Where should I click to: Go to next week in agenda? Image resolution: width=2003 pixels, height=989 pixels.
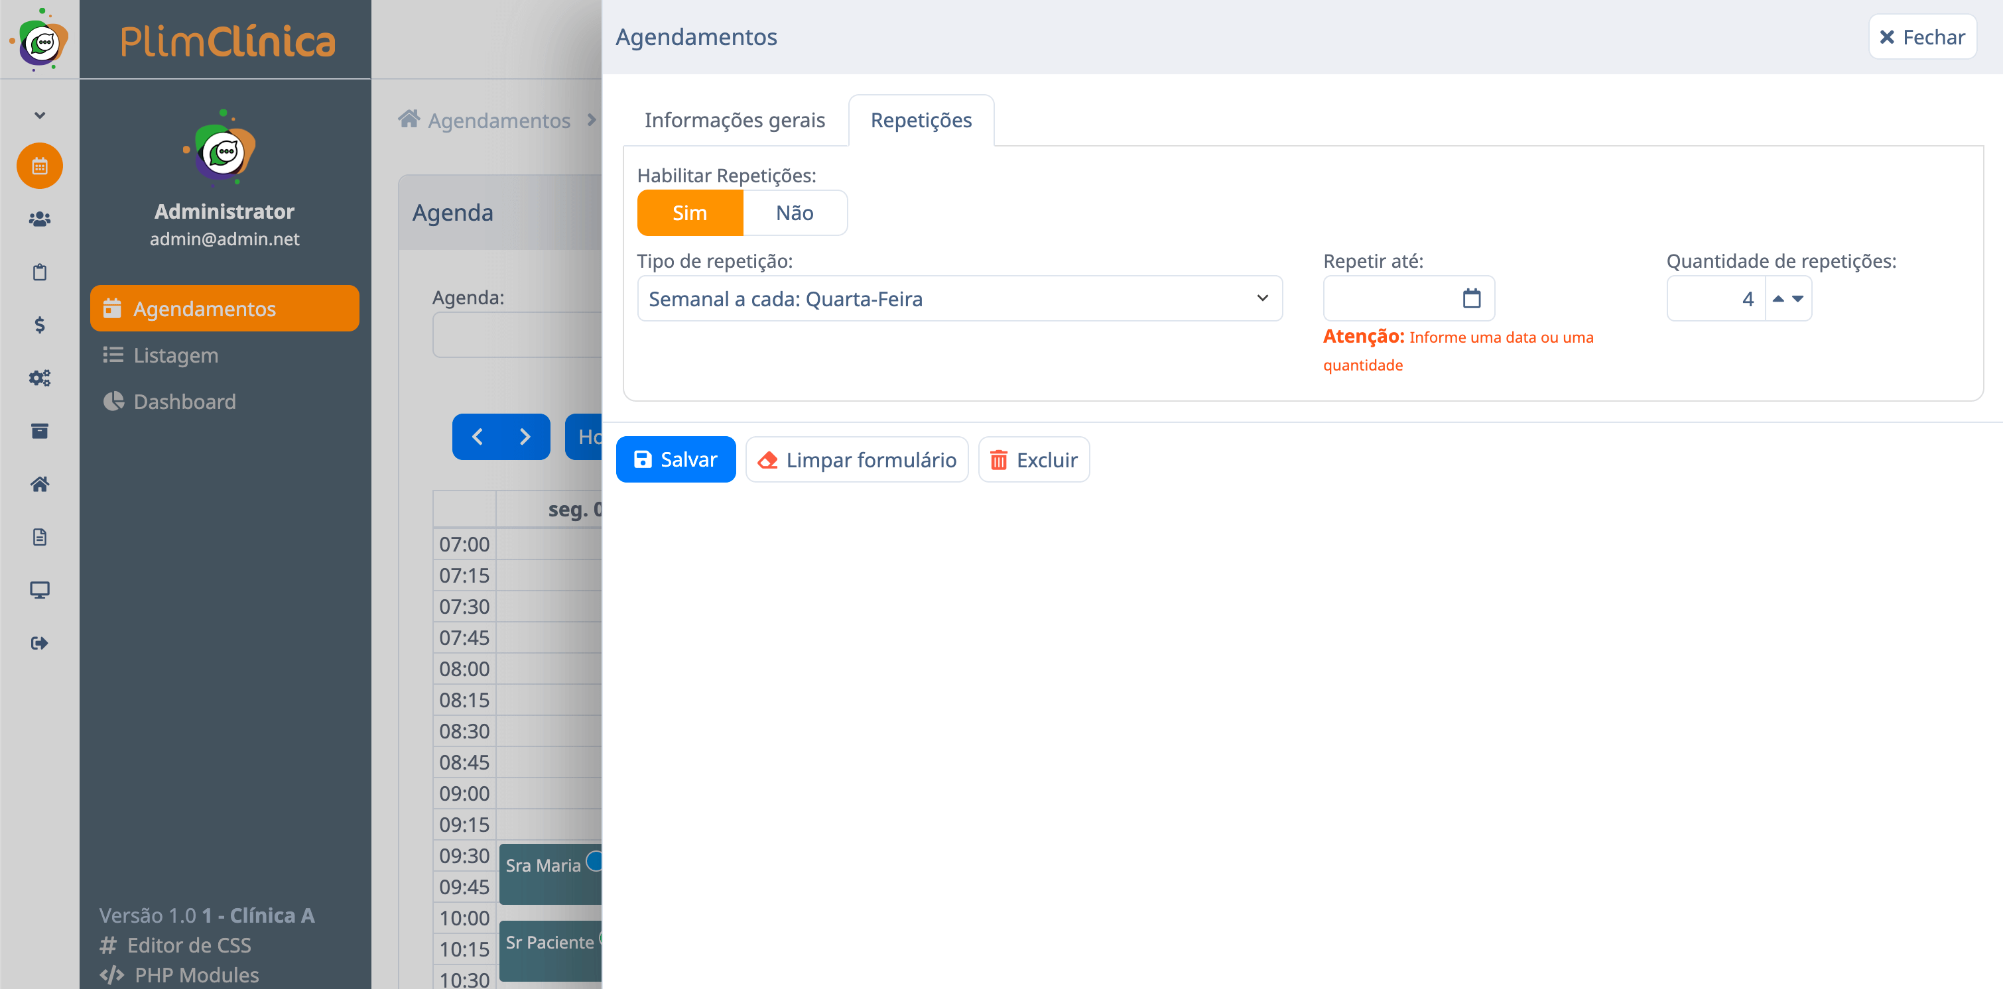pyautogui.click(x=525, y=437)
